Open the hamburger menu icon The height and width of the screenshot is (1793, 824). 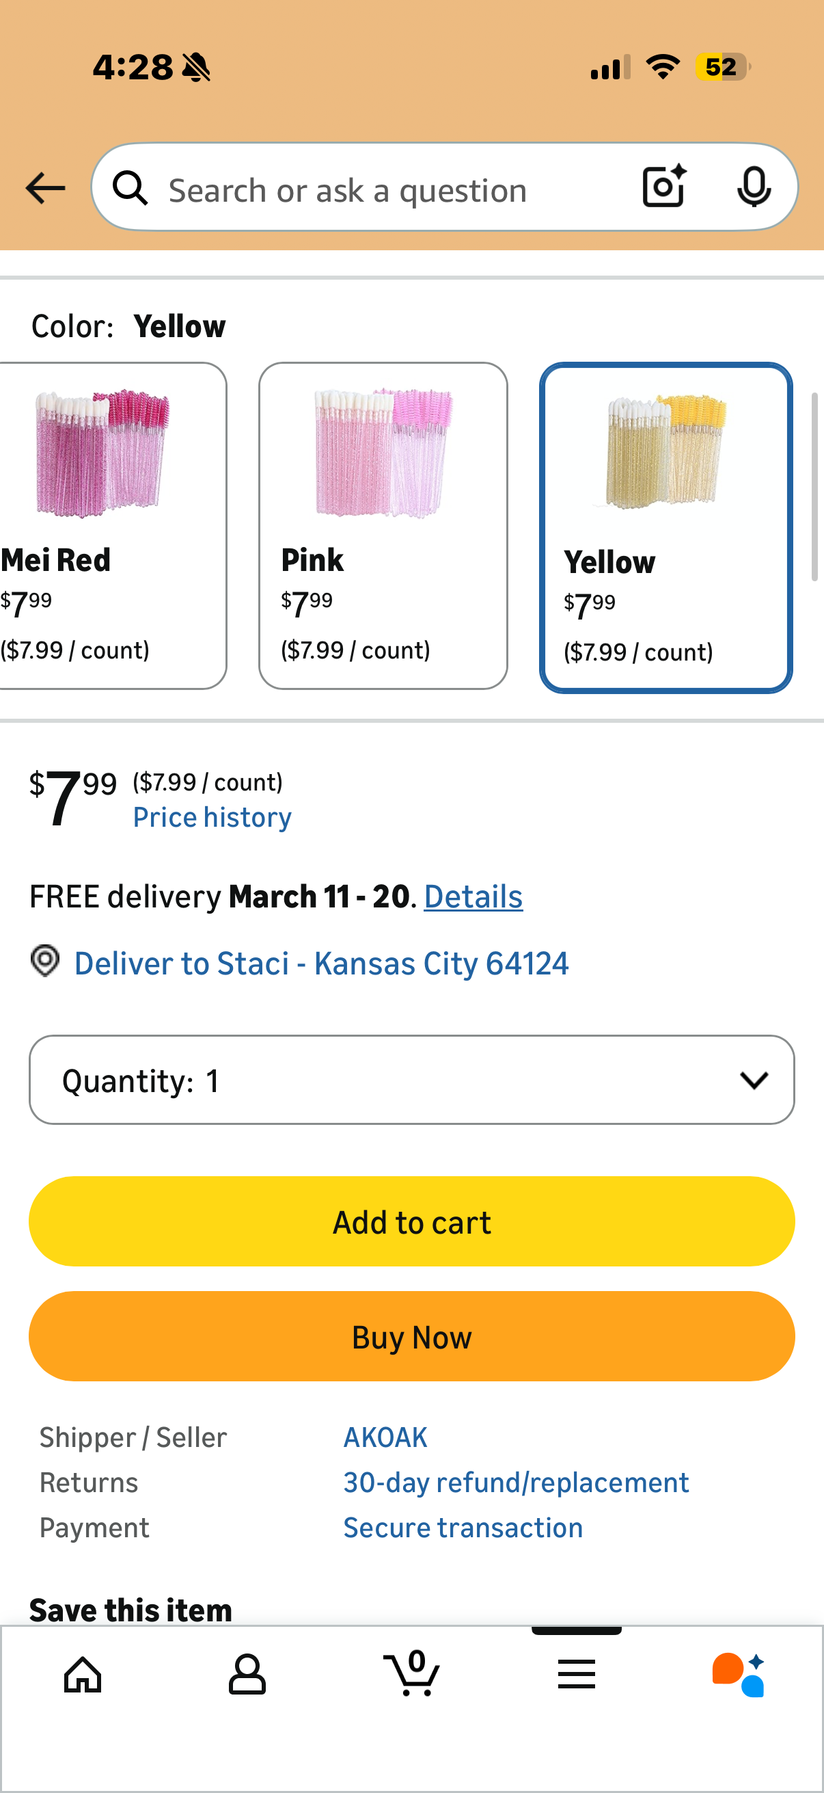[576, 1674]
